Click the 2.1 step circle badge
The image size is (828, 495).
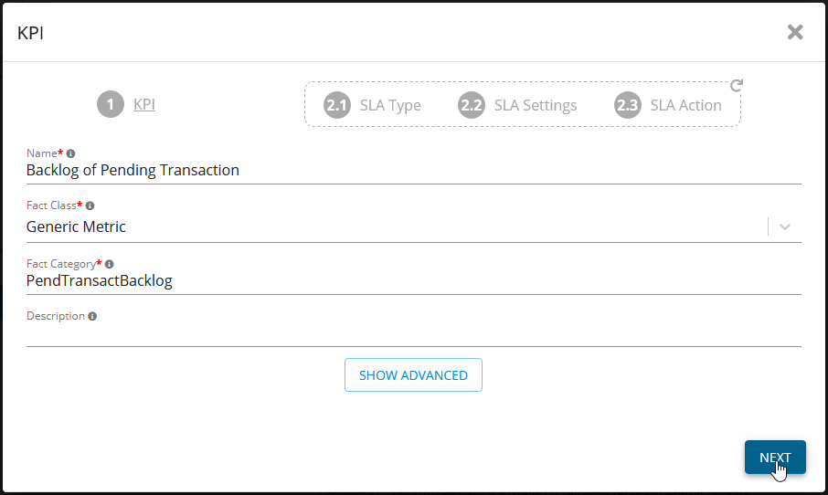337,105
